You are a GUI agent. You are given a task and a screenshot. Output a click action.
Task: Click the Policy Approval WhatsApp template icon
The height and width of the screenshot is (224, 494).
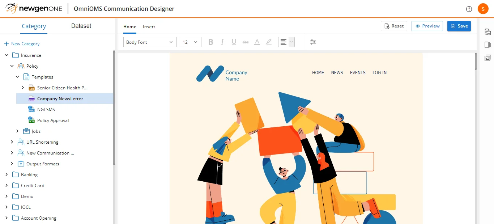[x=32, y=121]
